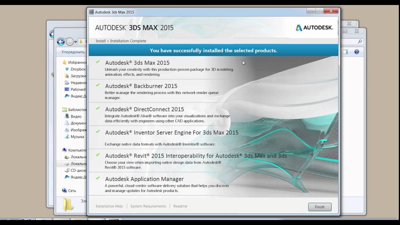This screenshot has width=400, height=225.
Task: Click the 'Install' breadcrumb text
Action: (x=101, y=41)
